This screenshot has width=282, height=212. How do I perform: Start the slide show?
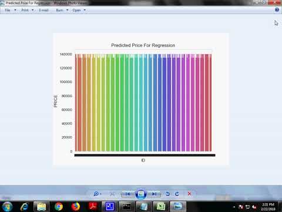coord(141,194)
